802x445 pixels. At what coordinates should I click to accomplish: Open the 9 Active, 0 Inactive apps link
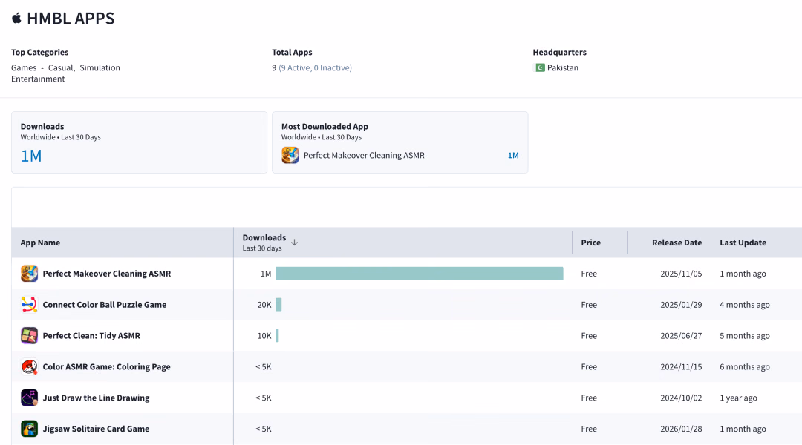pyautogui.click(x=315, y=67)
